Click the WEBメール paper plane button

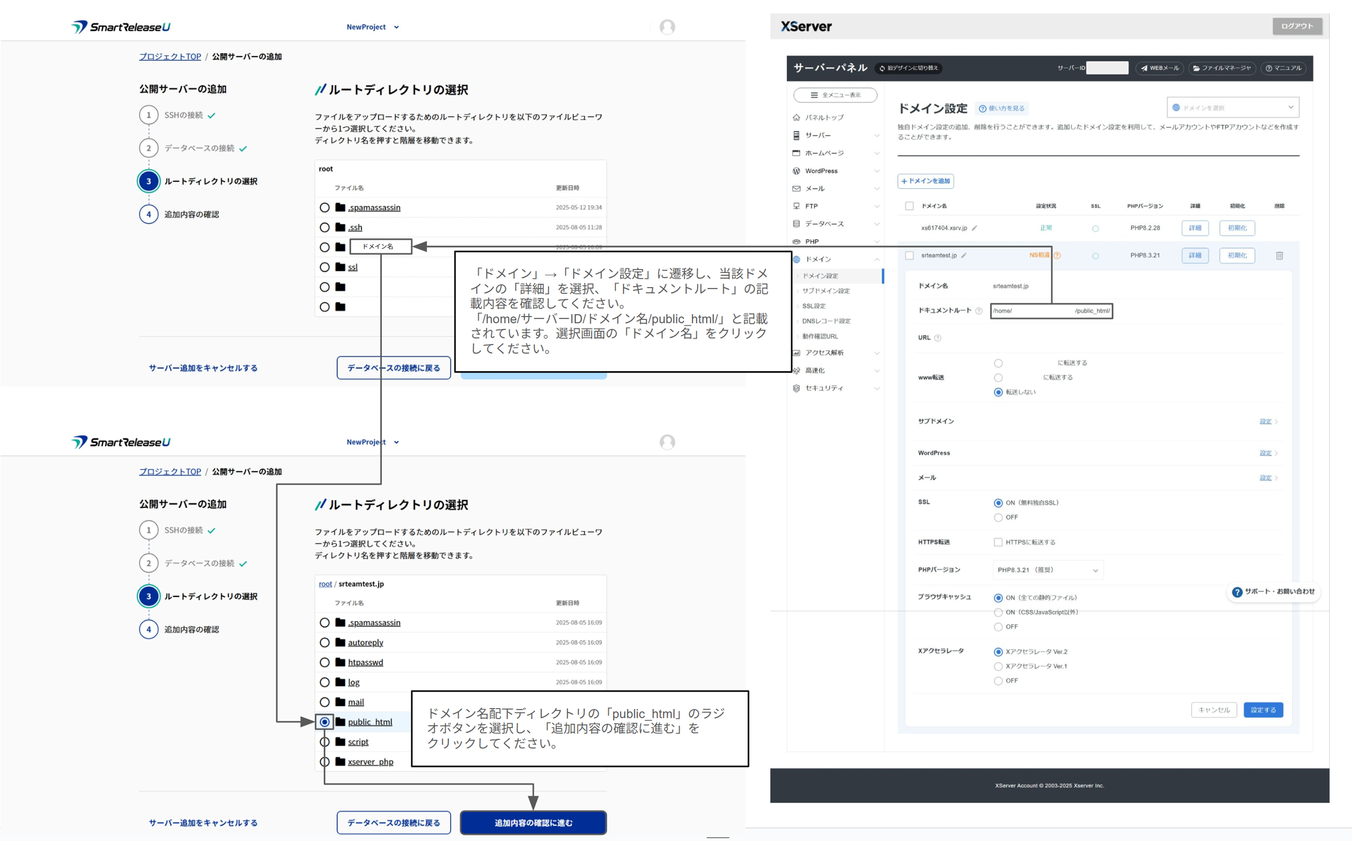pyautogui.click(x=1159, y=68)
